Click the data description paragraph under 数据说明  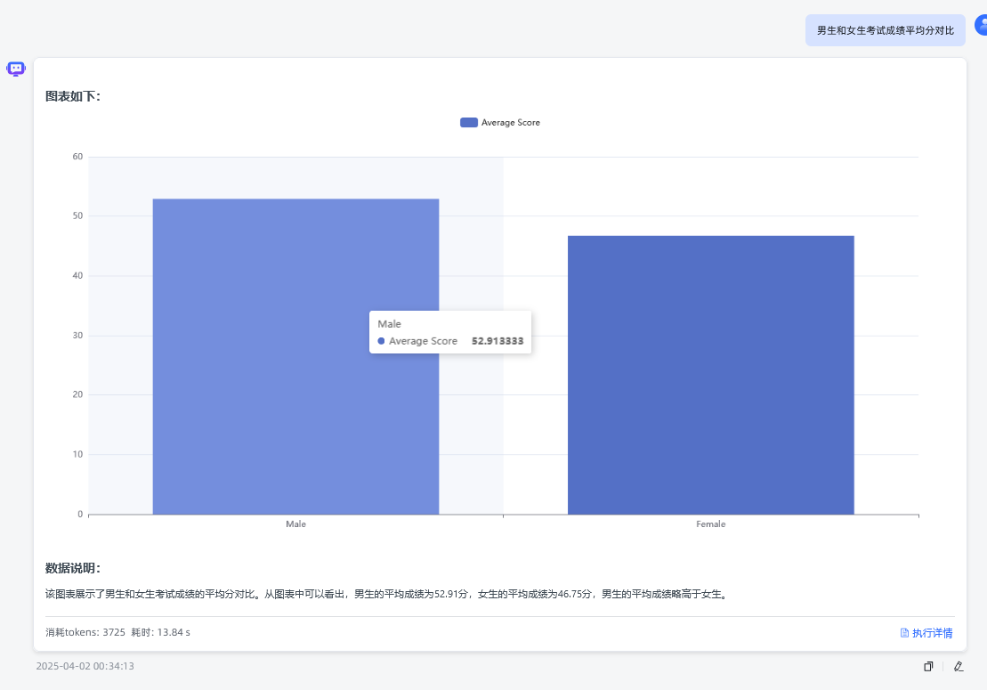387,594
